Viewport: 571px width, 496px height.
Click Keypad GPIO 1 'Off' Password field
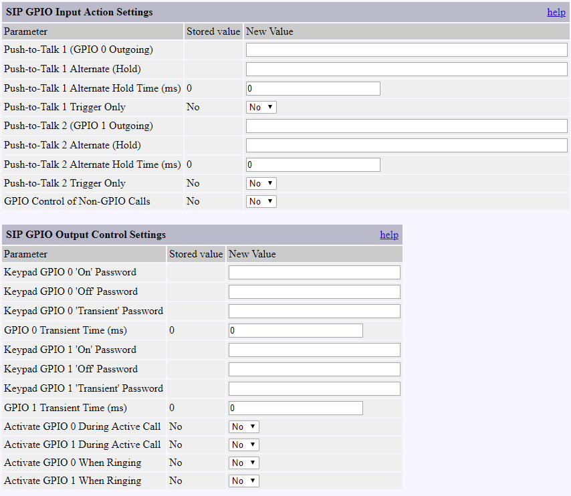click(x=314, y=369)
